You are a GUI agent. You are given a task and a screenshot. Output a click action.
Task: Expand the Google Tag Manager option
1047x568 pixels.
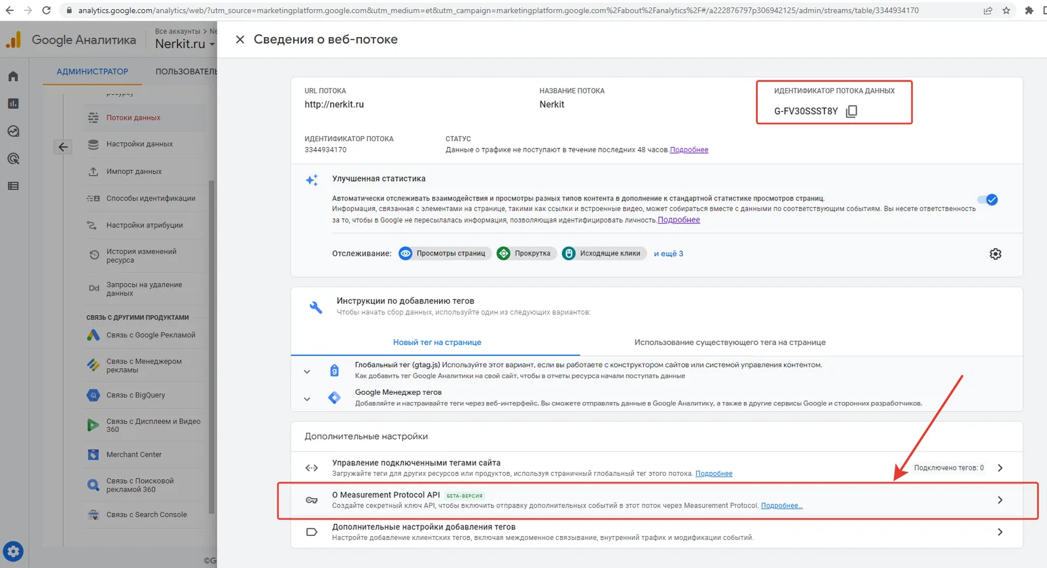point(307,399)
